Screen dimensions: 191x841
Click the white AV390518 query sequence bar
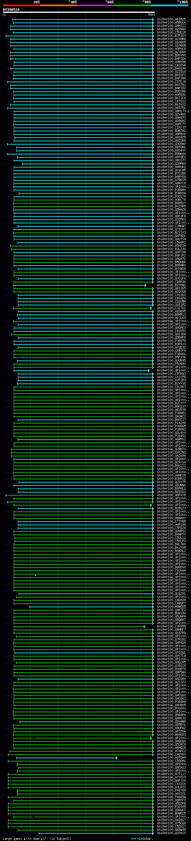[x=79, y=13]
